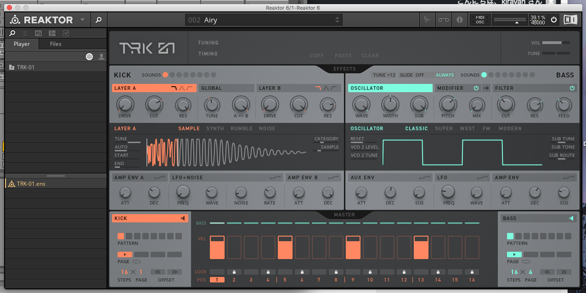
Task: Open the MIDI OSC indicator panel
Action: coord(480,20)
